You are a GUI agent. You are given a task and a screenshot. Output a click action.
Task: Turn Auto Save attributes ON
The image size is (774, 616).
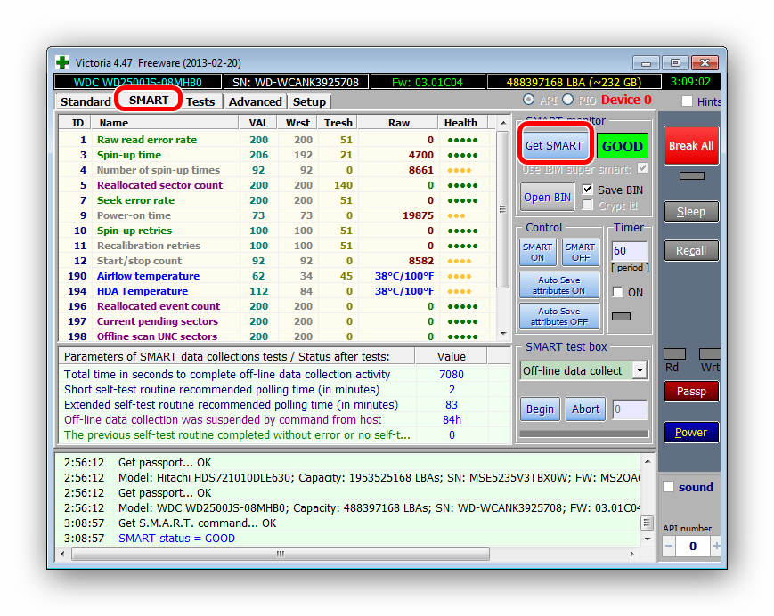click(x=558, y=285)
